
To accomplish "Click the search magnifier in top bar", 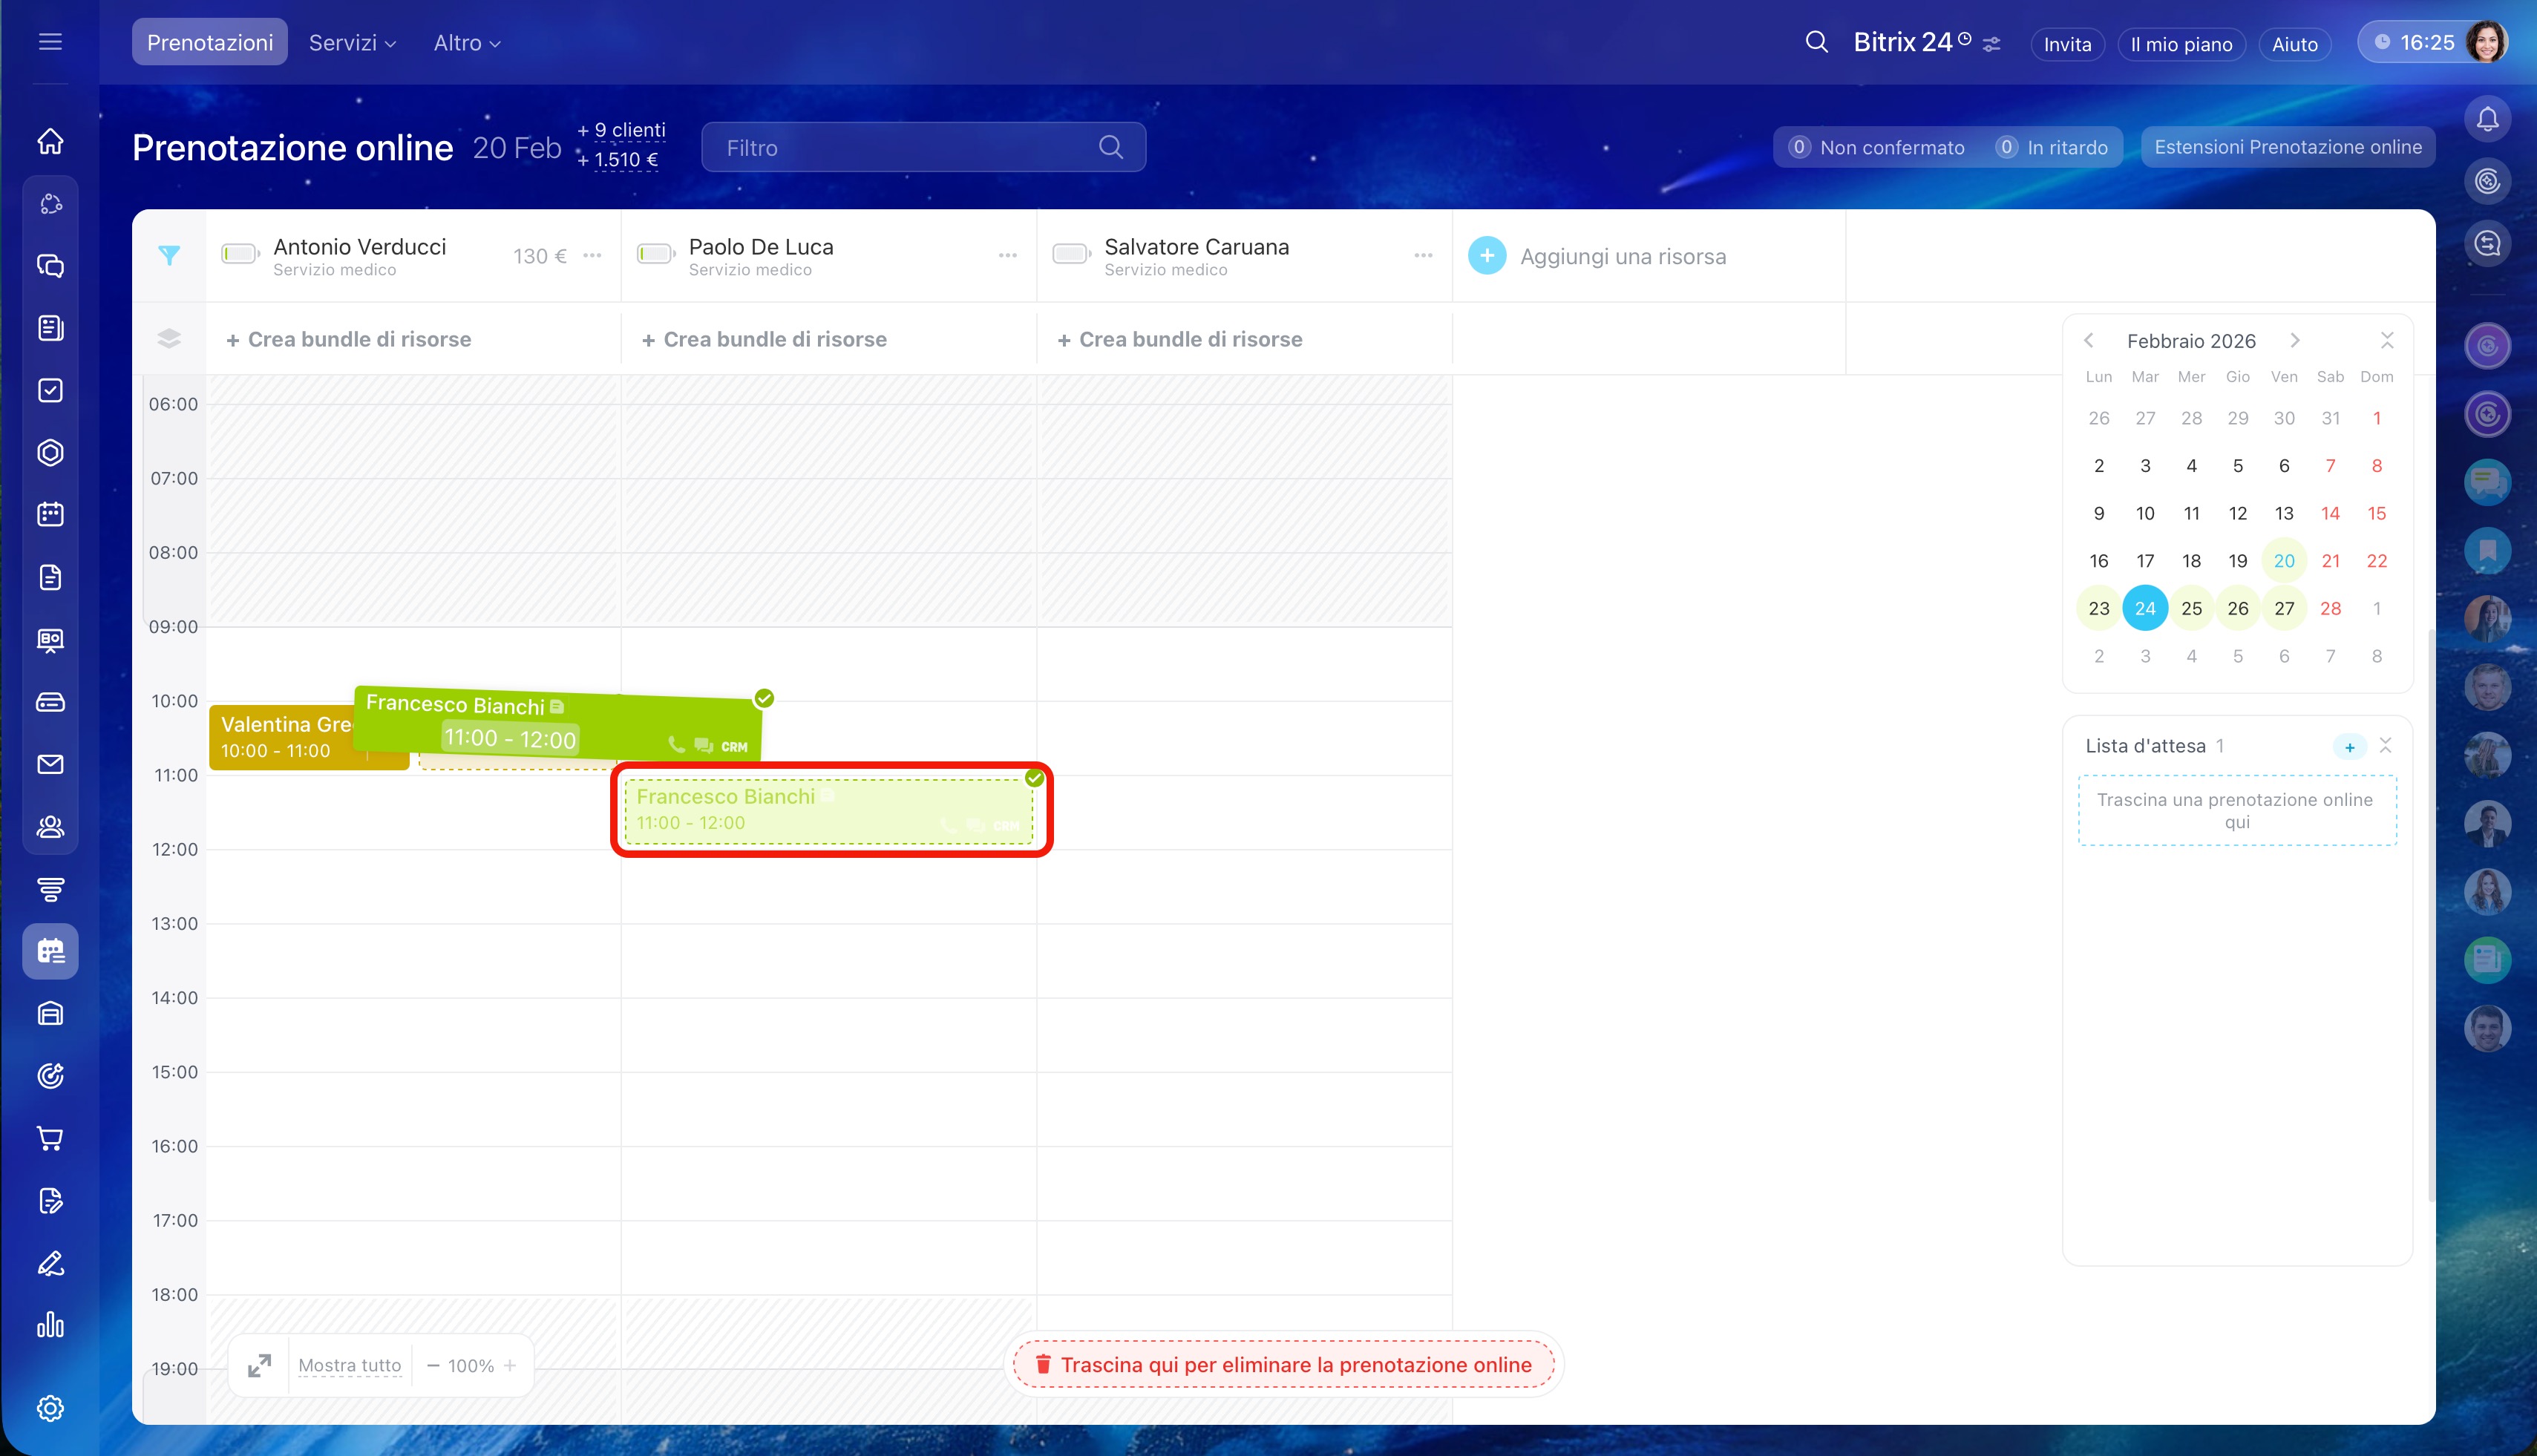I will coord(1816,42).
